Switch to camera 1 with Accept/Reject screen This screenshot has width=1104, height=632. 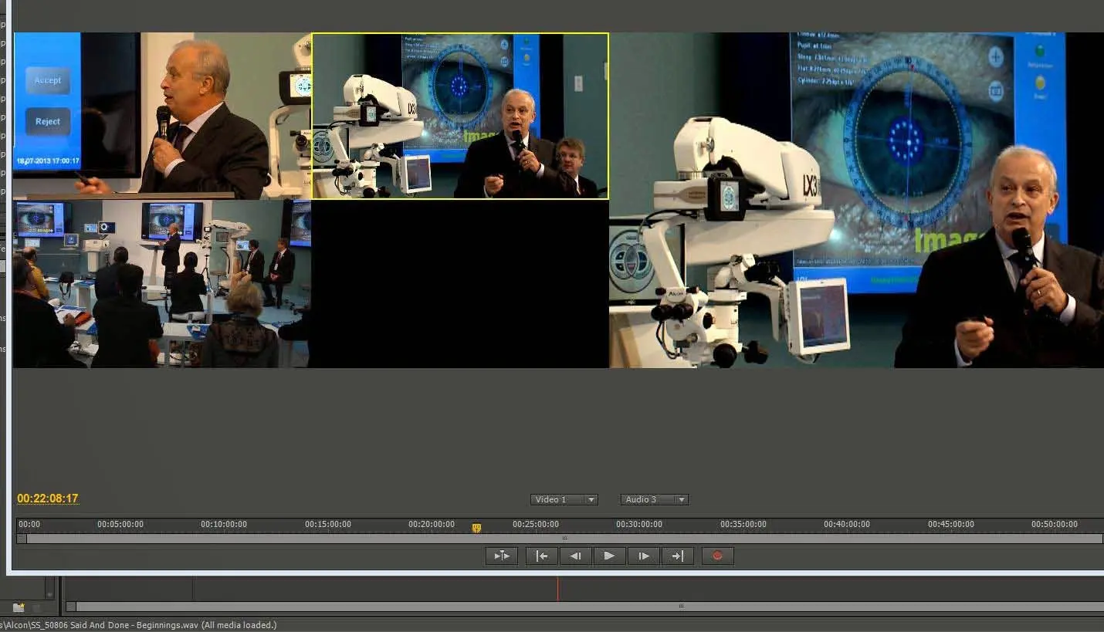pos(161,116)
